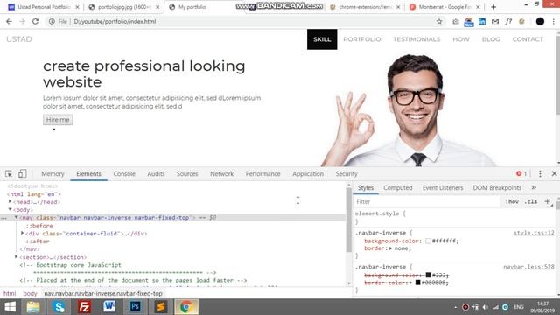The height and width of the screenshot is (315, 560).
Task: Reload the portfolio page
Action: [35, 21]
